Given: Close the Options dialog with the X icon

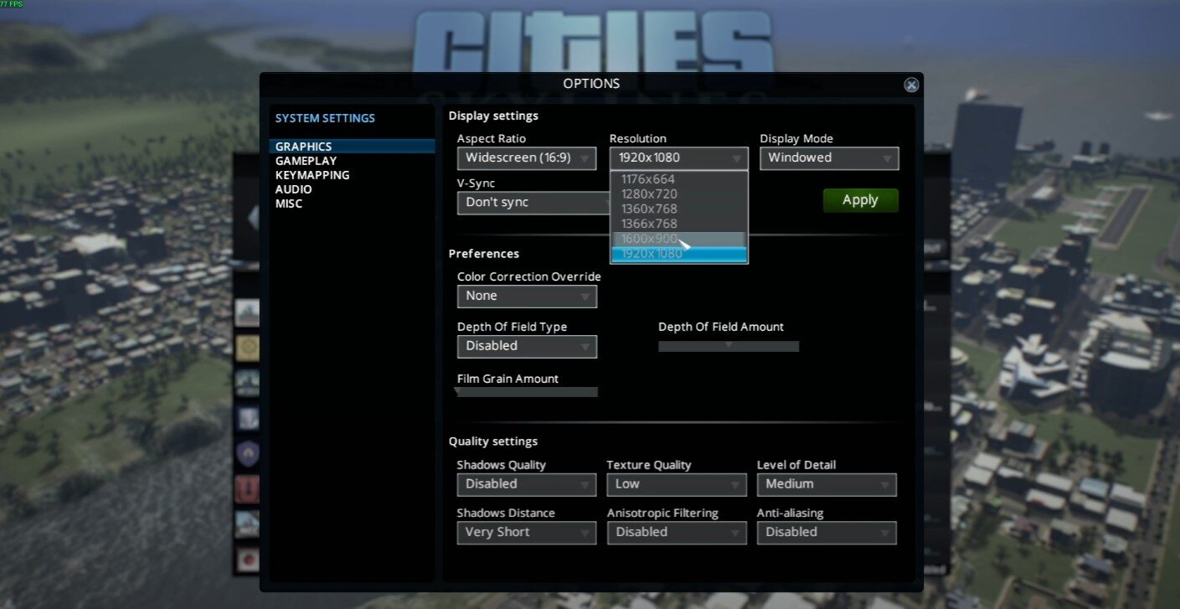Looking at the screenshot, I should point(911,85).
